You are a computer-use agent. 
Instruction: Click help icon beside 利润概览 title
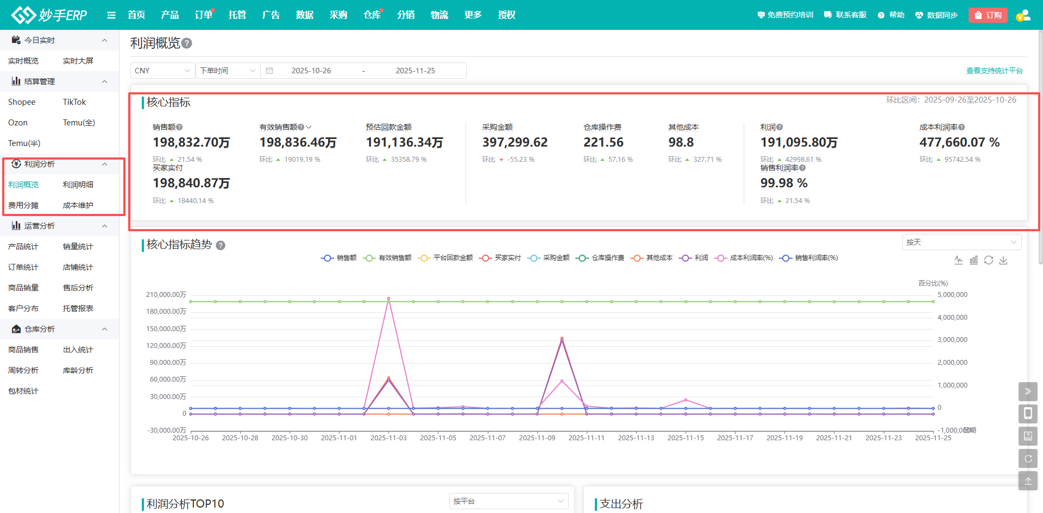click(x=187, y=43)
